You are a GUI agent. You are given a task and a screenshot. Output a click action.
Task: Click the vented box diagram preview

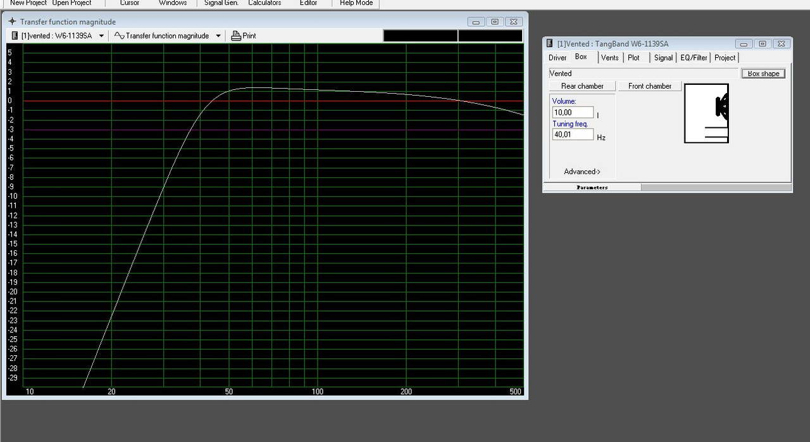(706, 113)
